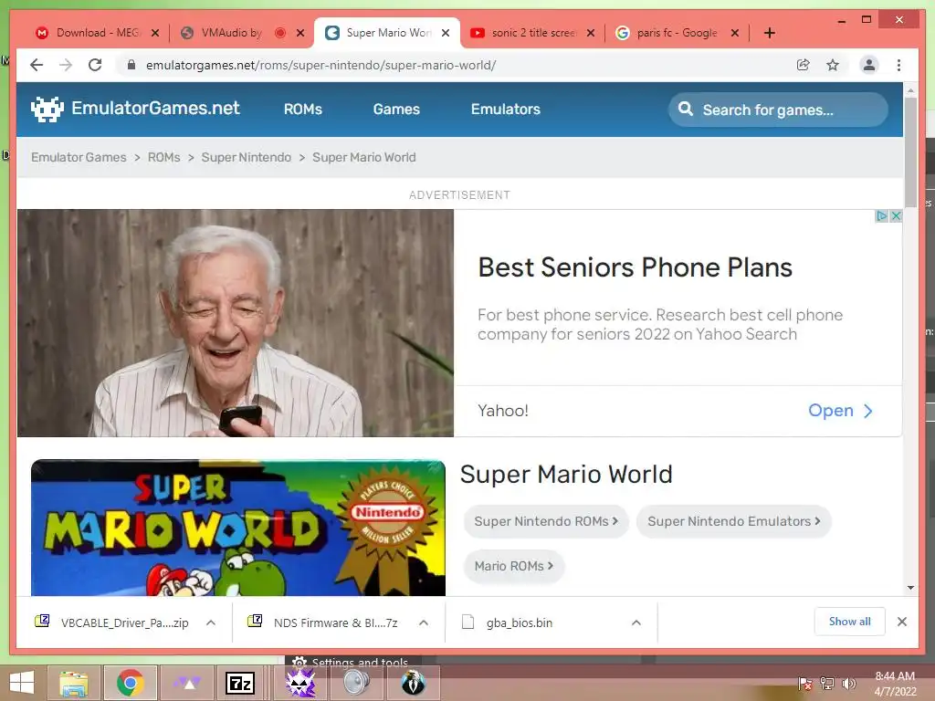Screen dimensions: 935x701
Task: Expand options for VBCABLE_Driver_Pa...zip download
Action: (x=211, y=623)
